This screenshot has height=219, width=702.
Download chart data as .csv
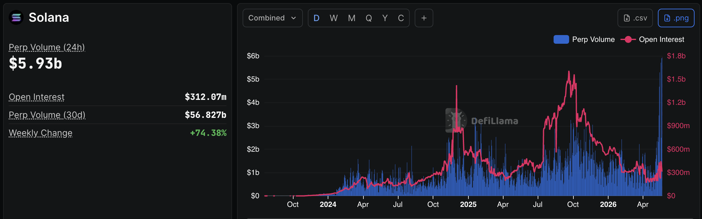pos(635,18)
